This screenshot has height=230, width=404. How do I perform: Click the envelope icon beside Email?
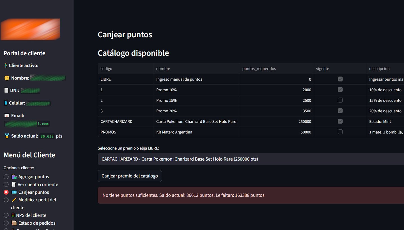tap(7, 115)
